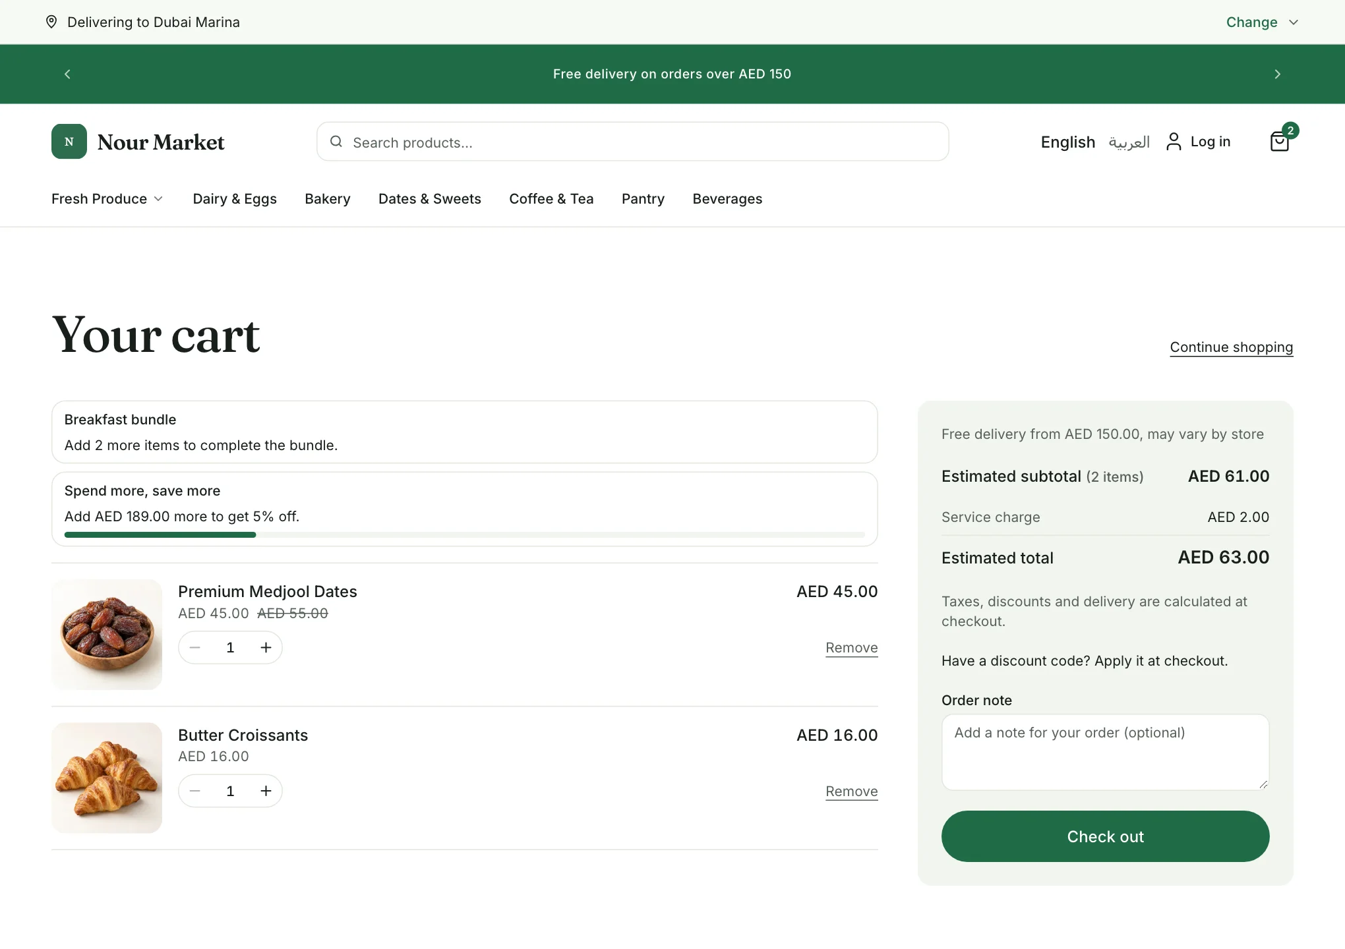Screen dimensions: 1345x949
Task: Select the Butter Croissants quantity value
Action: click(230, 791)
